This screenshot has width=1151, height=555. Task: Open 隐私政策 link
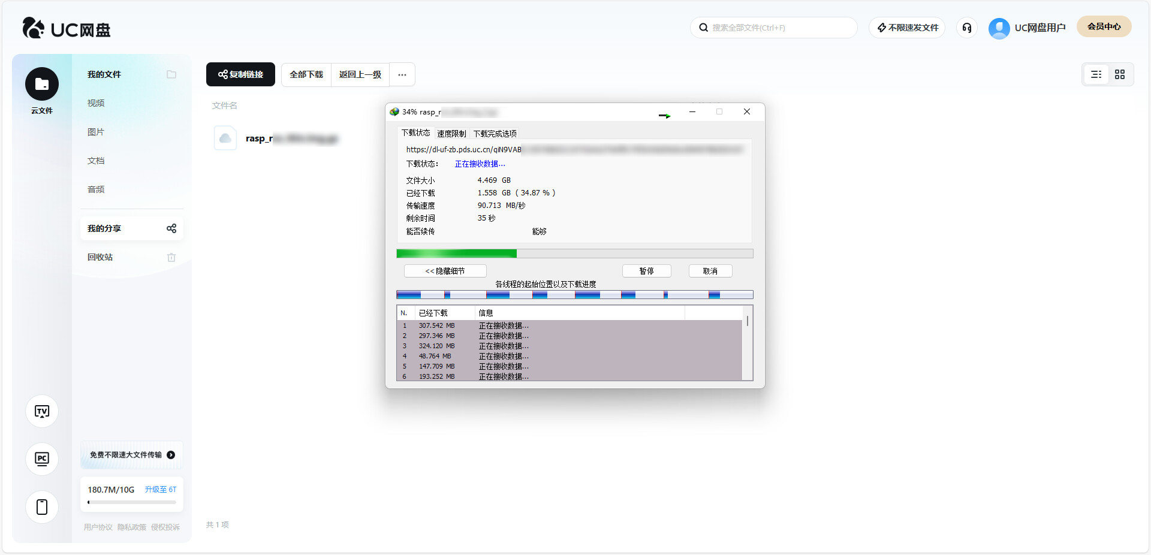pos(132,527)
